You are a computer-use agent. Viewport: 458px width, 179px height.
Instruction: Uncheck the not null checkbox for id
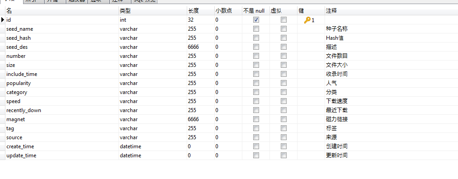click(256, 20)
